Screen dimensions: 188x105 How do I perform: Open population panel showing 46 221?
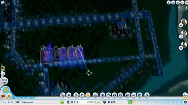[x=109, y=102]
